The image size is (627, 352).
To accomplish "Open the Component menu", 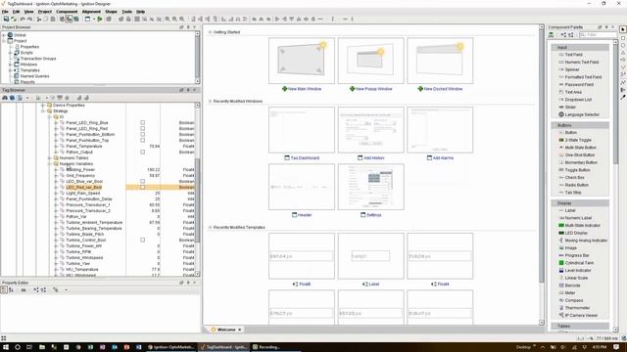I will coord(67,12).
